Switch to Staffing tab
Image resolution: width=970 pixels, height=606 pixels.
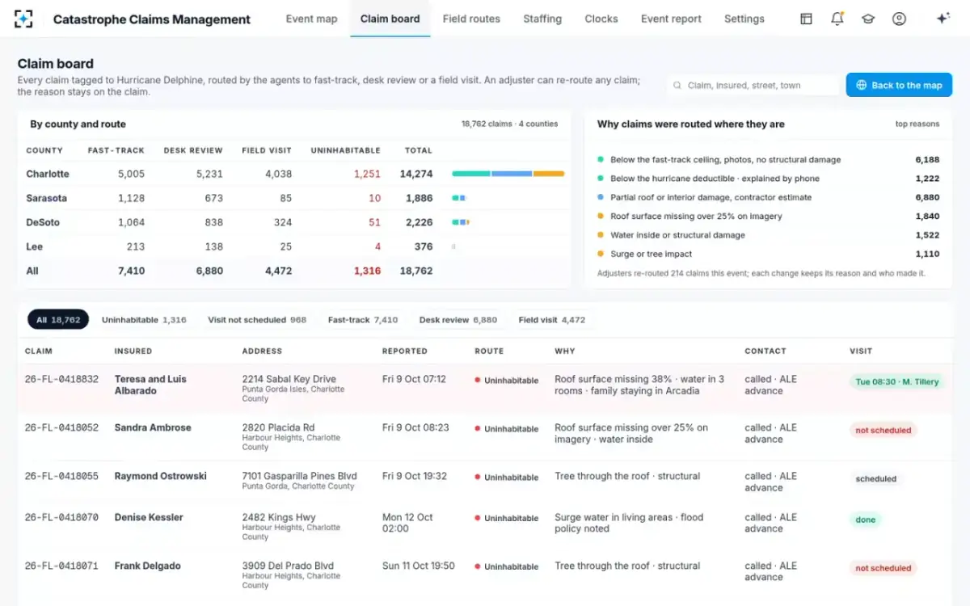click(542, 19)
